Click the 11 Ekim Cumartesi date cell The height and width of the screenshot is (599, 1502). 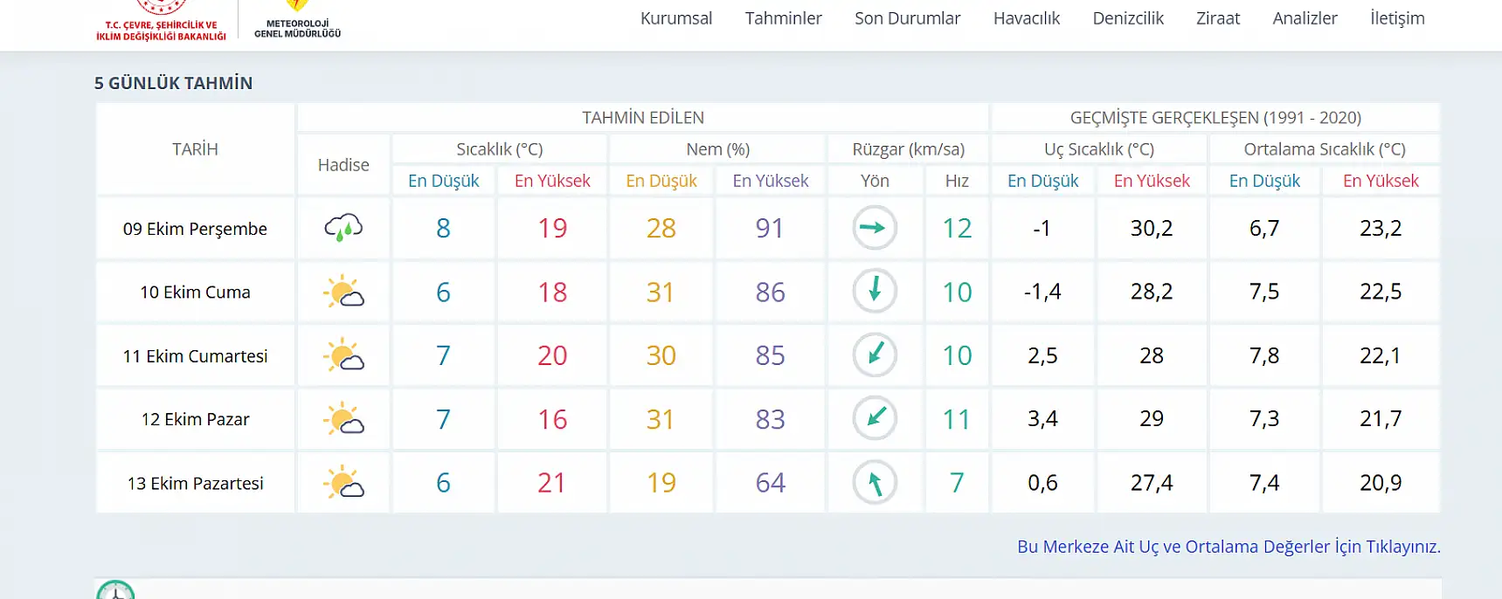pyautogui.click(x=195, y=356)
